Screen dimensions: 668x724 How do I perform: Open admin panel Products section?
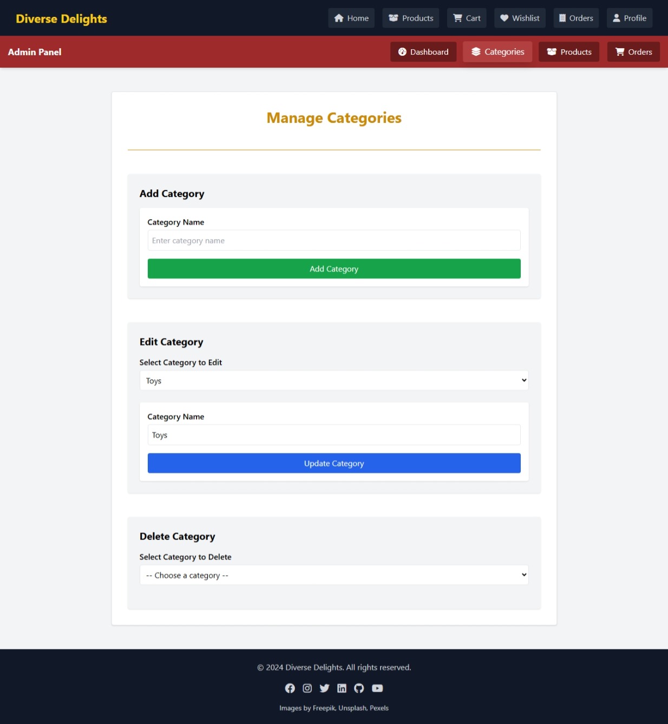pyautogui.click(x=568, y=52)
